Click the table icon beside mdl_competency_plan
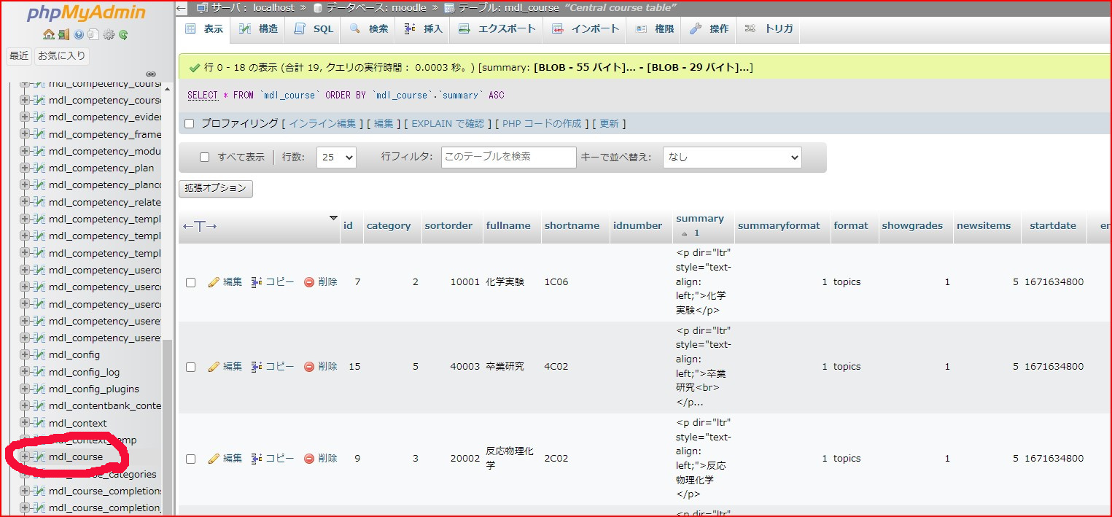Viewport: 1112px width, 517px height. coord(39,168)
